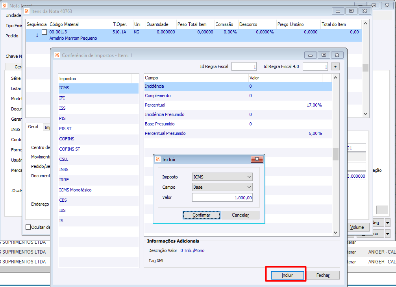396x287 pixels.
Task: Select COFINS in the Impostos list
Action: pos(98,139)
